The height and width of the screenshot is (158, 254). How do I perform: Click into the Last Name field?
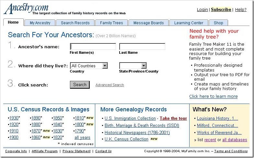click(x=142, y=47)
